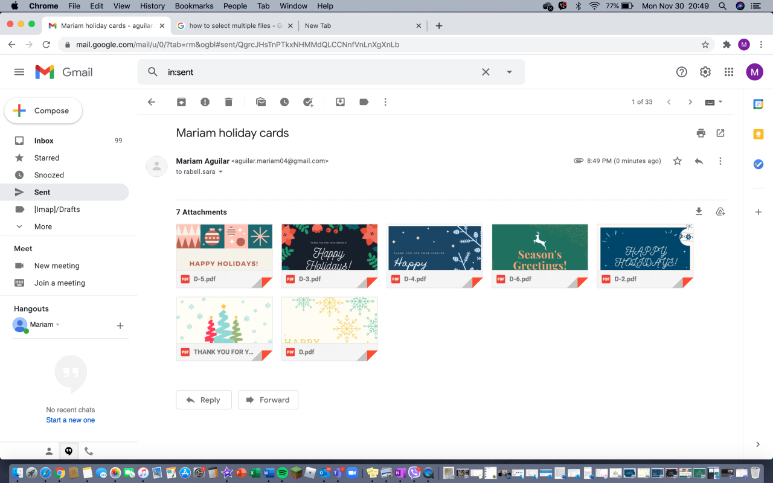
Task: Click the Gmail search field
Action: tap(320, 72)
